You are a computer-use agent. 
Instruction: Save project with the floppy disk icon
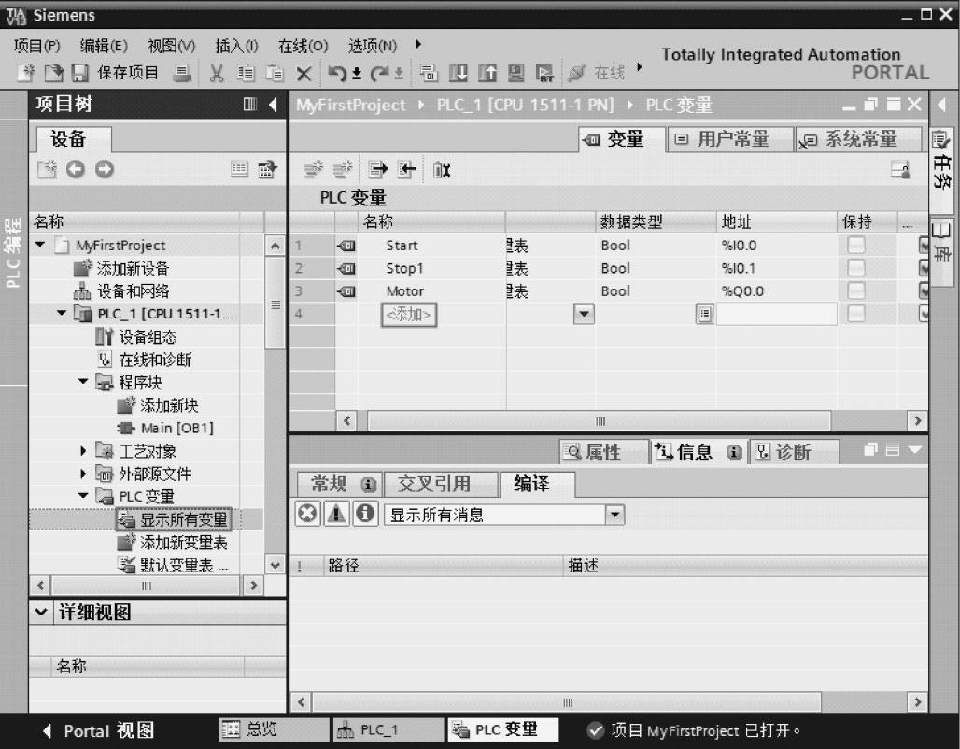80,73
